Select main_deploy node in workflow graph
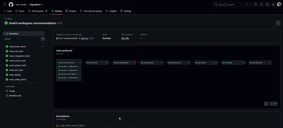283x128 pixels. click(x=233, y=63)
